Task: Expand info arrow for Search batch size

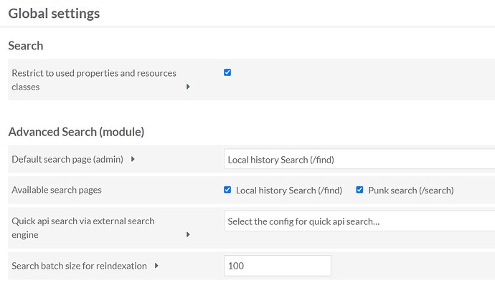Action: coord(156,266)
